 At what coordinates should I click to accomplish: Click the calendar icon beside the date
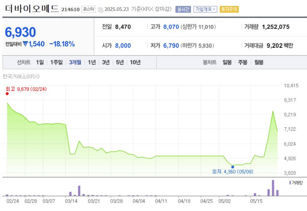[101, 9]
